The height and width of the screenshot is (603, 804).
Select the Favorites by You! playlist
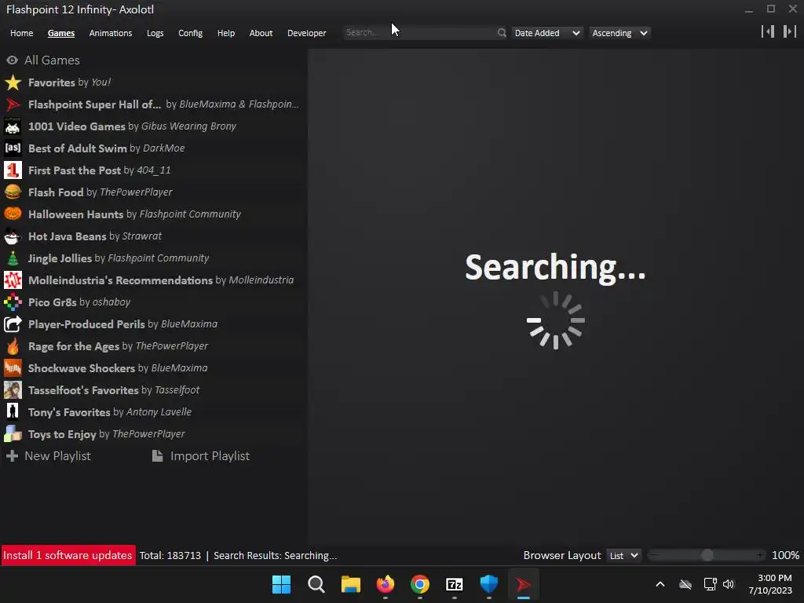coord(154,82)
